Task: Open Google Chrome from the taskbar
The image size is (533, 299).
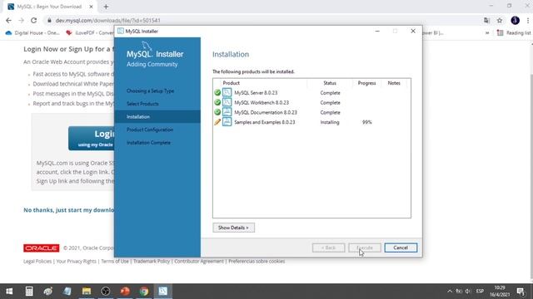Action: pos(144,291)
